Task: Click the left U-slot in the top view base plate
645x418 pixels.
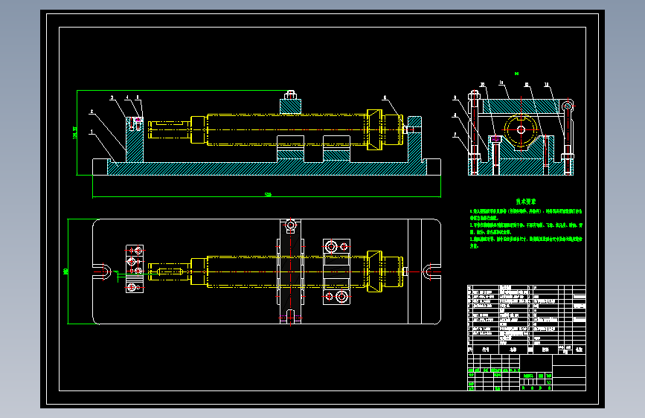Action: [x=103, y=271]
